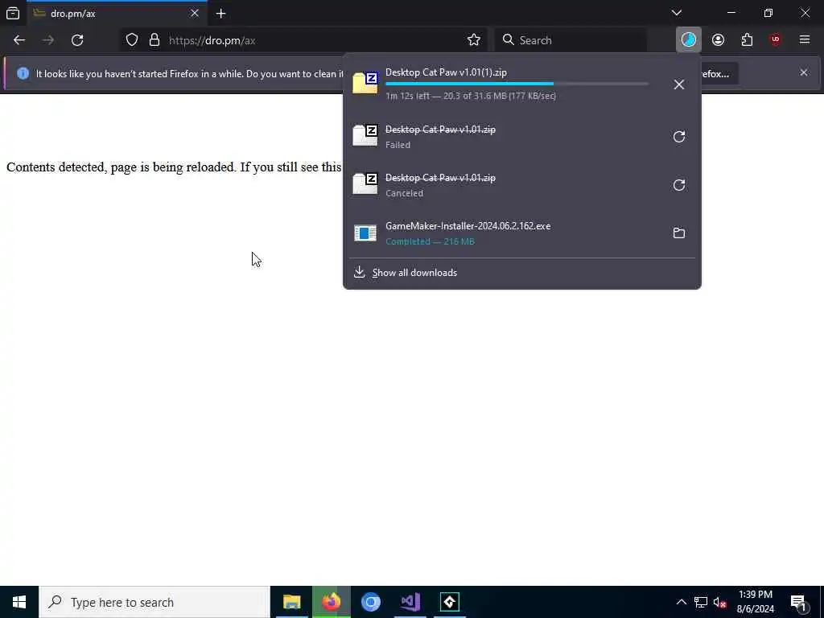Cancel the Desktop Cat Paw v1.01(1).zip download
824x618 pixels.
click(x=679, y=84)
